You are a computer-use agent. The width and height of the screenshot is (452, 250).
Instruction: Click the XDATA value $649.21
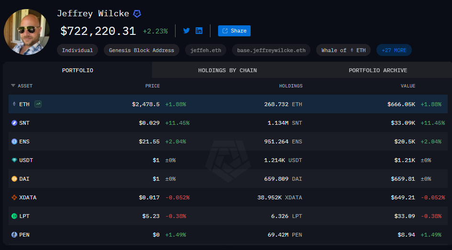coord(403,197)
